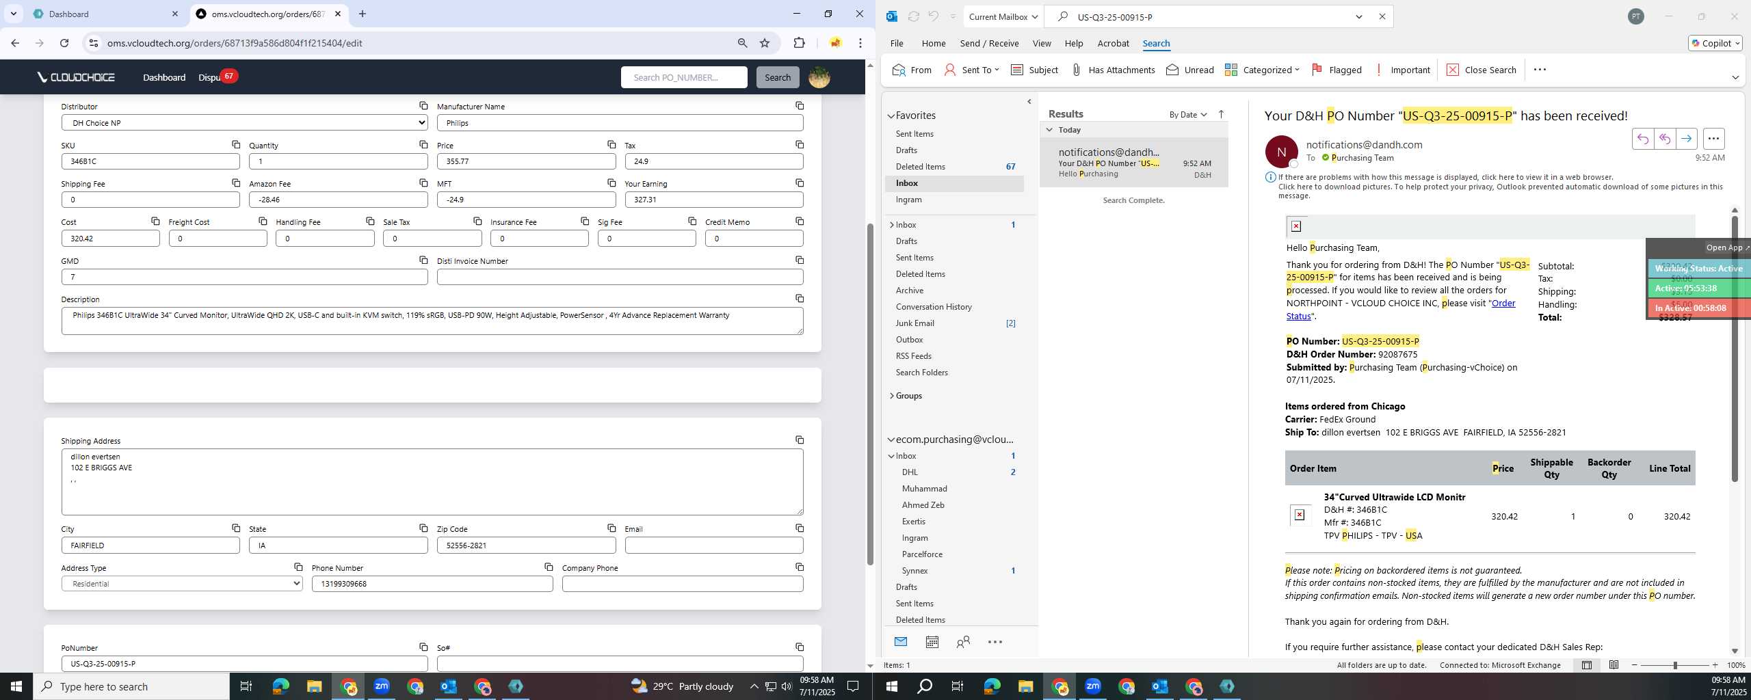The height and width of the screenshot is (700, 1751).
Task: Open Chrome extensions puzzle icon
Action: coord(799,43)
